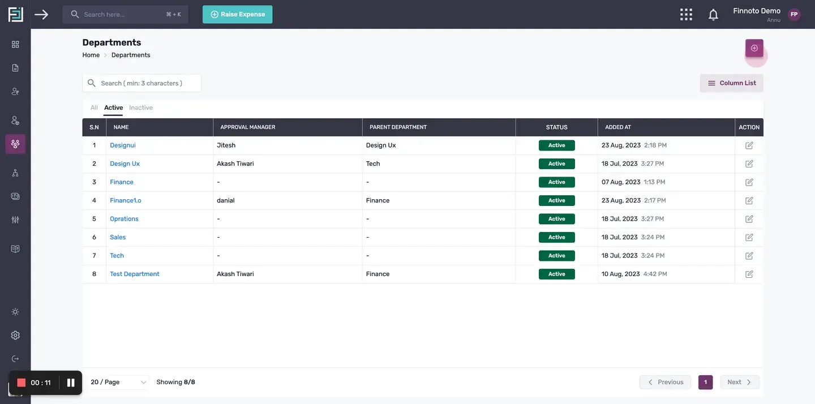
Task: Click the Raise Expense button
Action: coord(237,15)
